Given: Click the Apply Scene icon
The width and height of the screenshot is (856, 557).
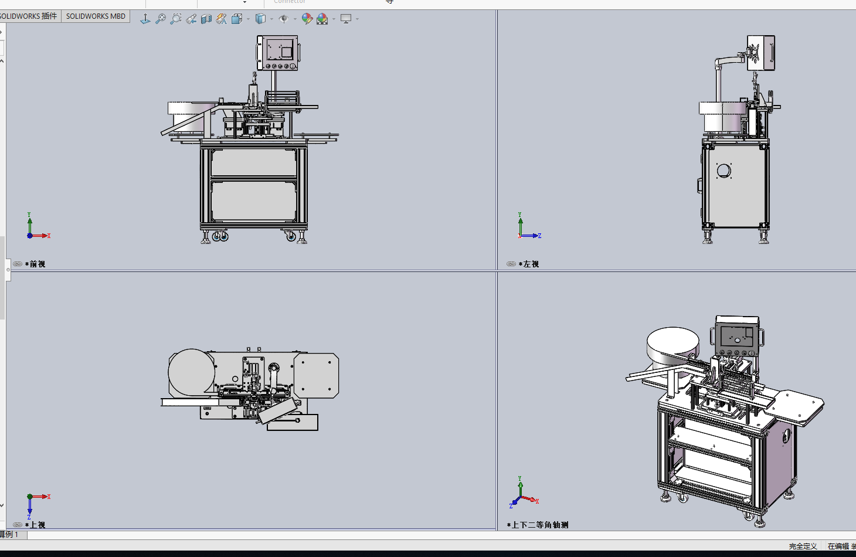Looking at the screenshot, I should coord(322,19).
